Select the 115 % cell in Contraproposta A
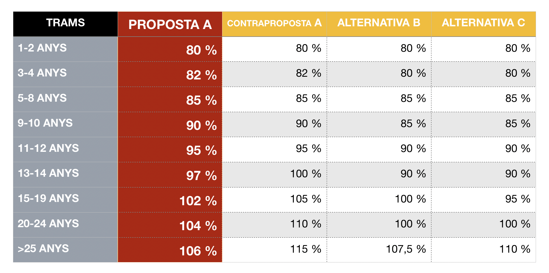This screenshot has width=549, height=273. [306, 249]
